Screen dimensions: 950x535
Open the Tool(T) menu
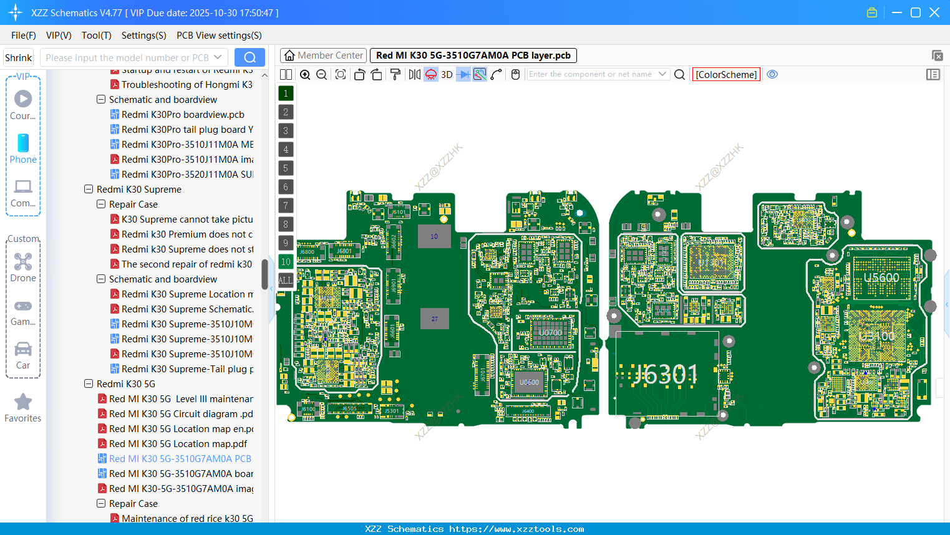point(96,36)
